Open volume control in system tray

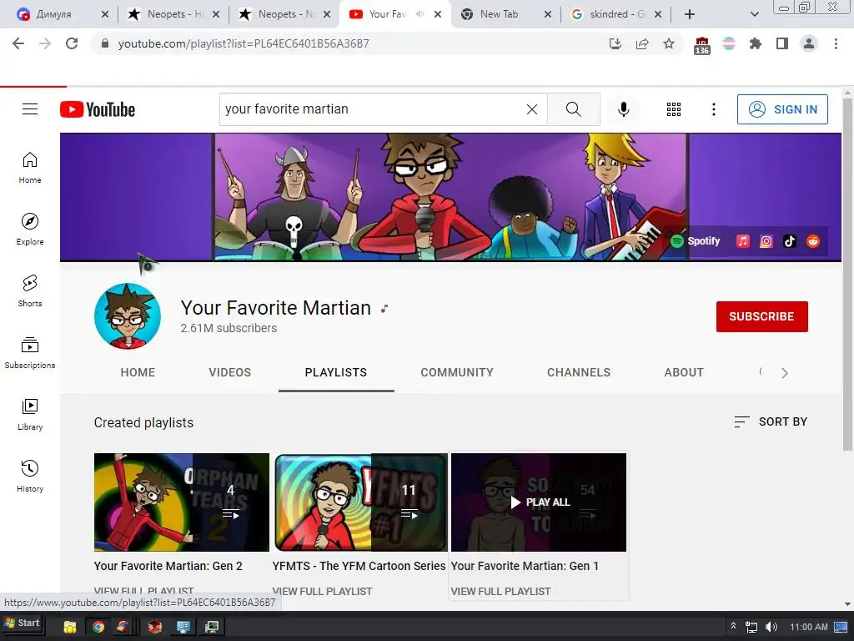tap(771, 627)
